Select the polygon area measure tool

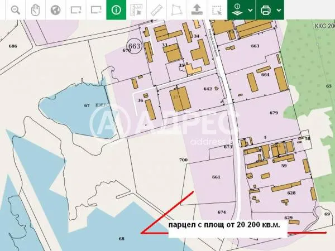point(176,10)
